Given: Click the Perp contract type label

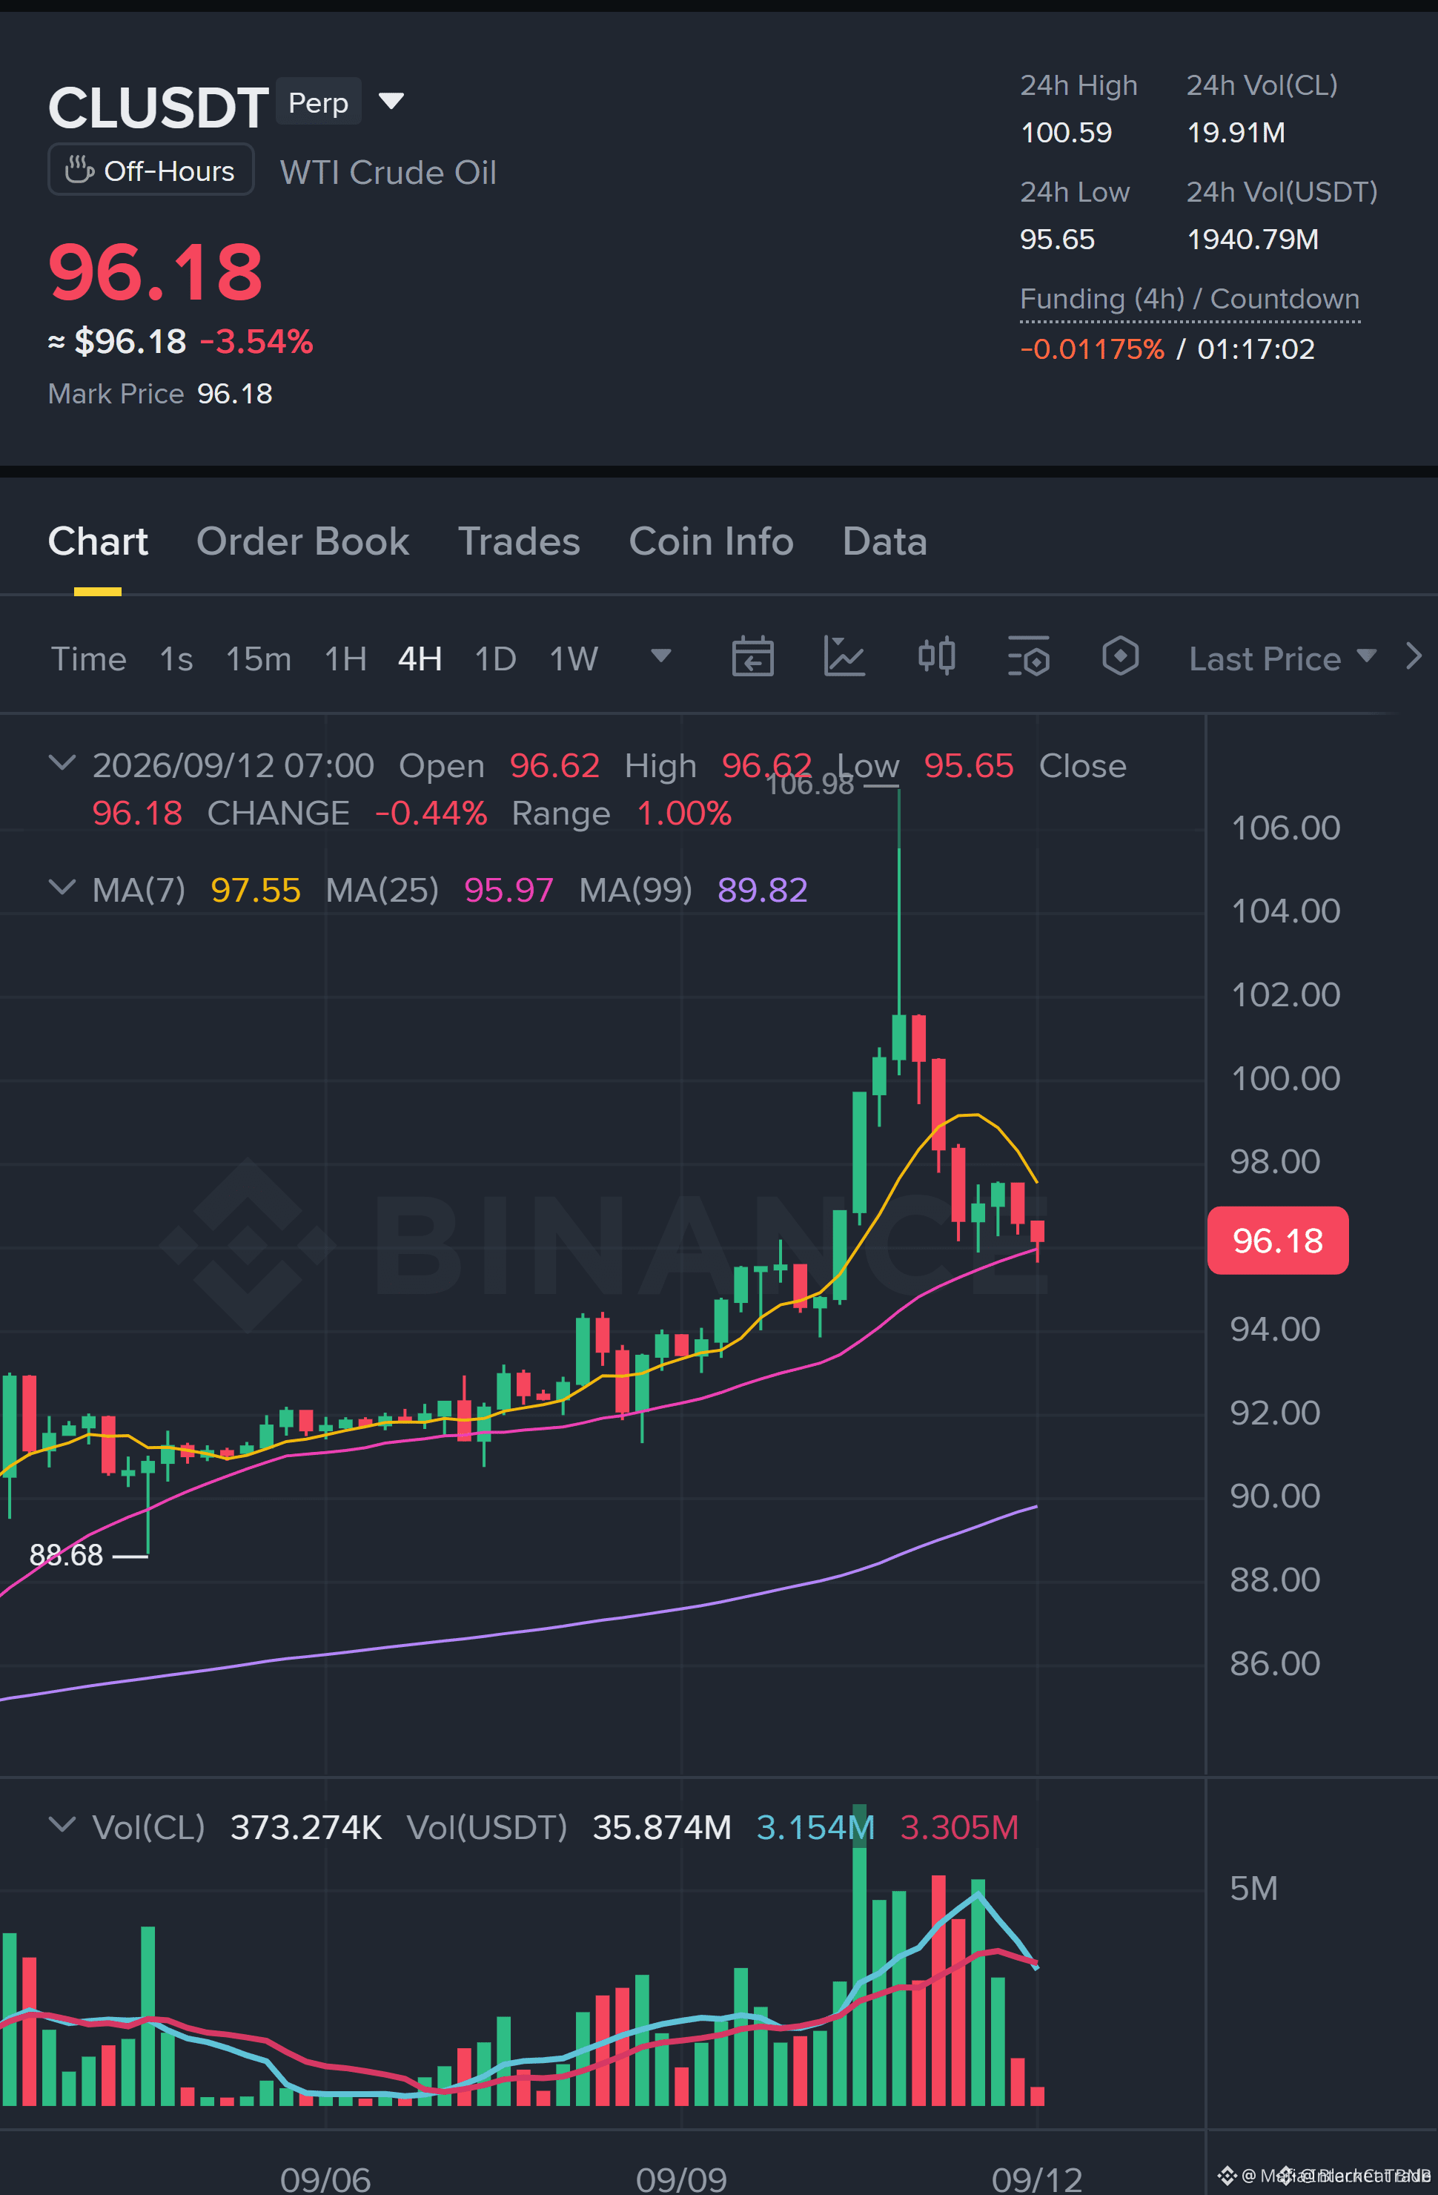Looking at the screenshot, I should (318, 102).
